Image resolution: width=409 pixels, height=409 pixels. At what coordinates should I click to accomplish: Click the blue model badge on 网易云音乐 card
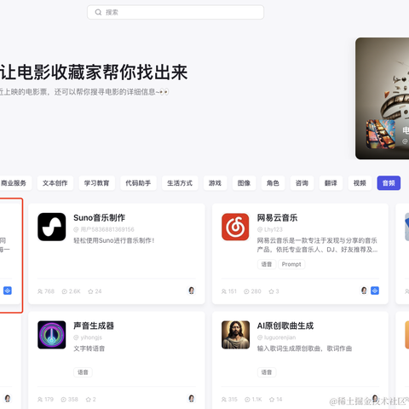pos(375,291)
